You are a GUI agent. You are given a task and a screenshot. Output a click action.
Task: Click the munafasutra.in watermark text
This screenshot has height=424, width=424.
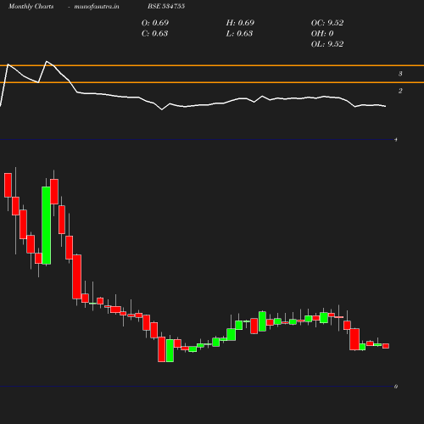pos(97,7)
